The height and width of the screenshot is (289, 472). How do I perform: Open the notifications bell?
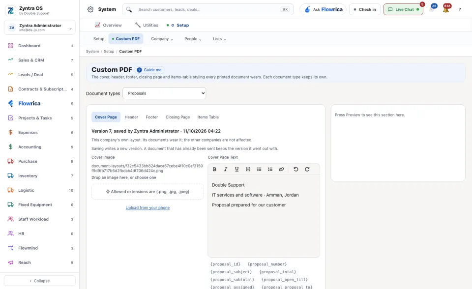pyautogui.click(x=446, y=9)
